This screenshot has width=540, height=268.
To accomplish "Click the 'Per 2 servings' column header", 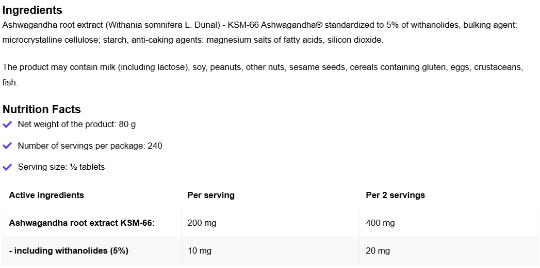I will tap(395, 195).
